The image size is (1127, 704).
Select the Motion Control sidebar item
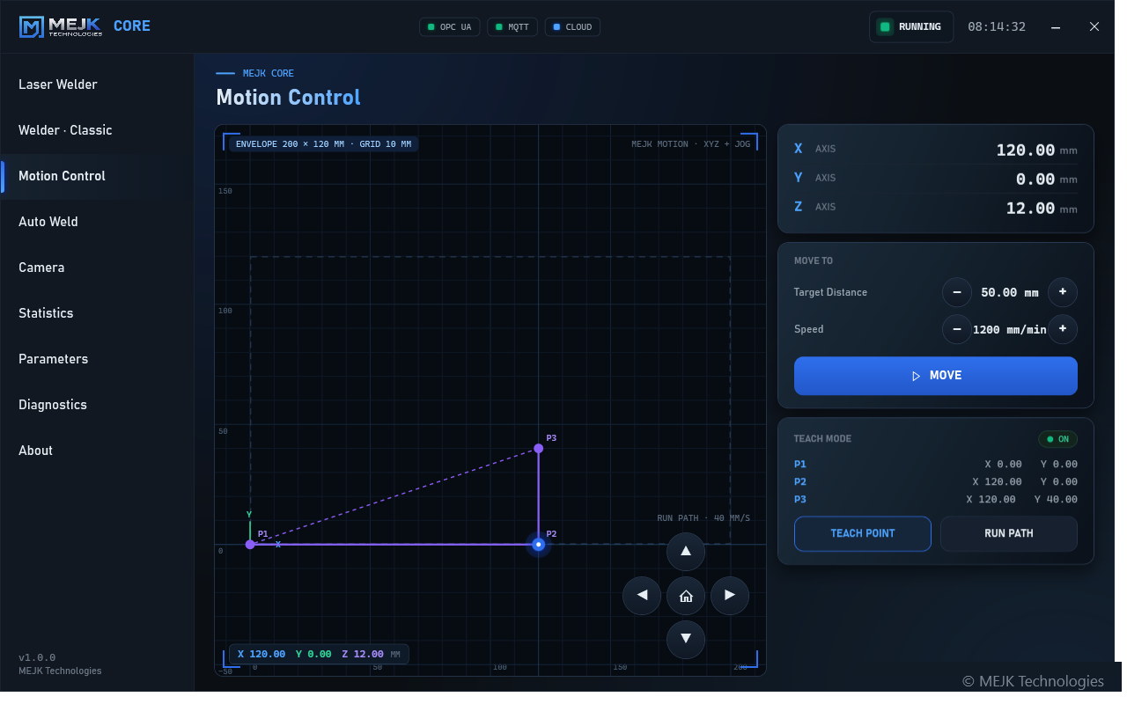click(97, 176)
